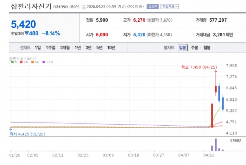Click the 코스닥 market badge
Viewport: 246px width, 165px height.
74,7
